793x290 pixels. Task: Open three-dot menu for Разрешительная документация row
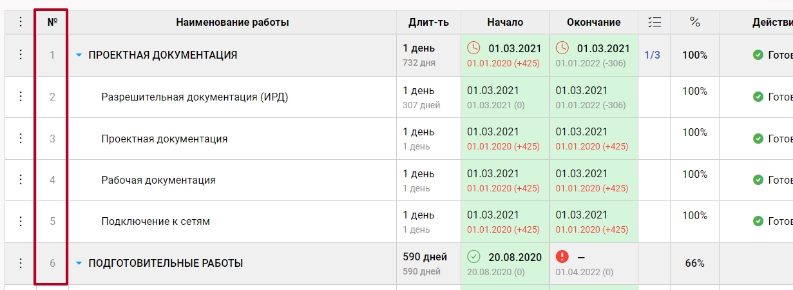point(20,97)
